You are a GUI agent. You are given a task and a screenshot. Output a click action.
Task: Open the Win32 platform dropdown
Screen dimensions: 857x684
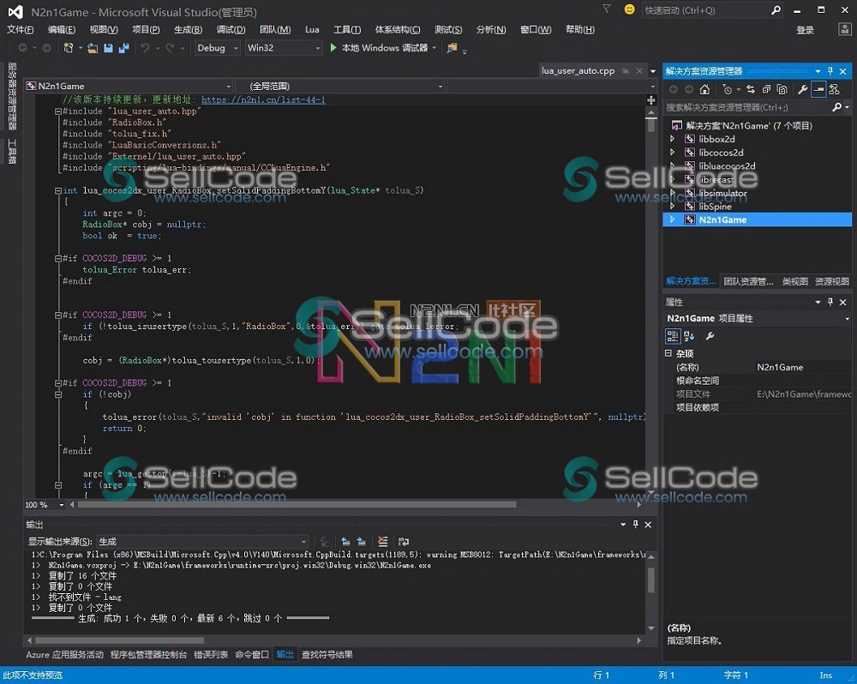click(x=283, y=48)
